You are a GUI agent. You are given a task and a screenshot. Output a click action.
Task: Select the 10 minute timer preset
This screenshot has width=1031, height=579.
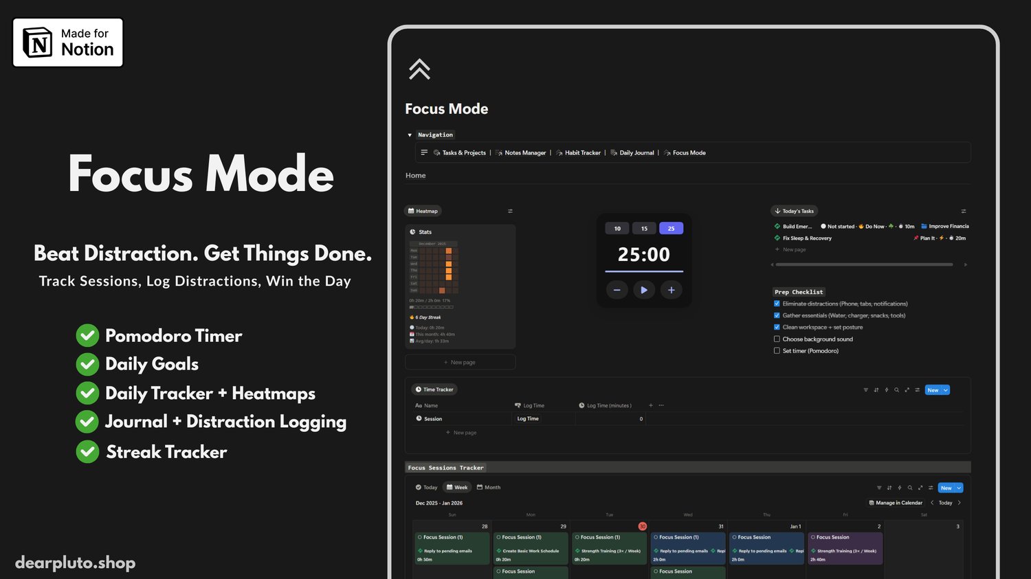click(617, 229)
